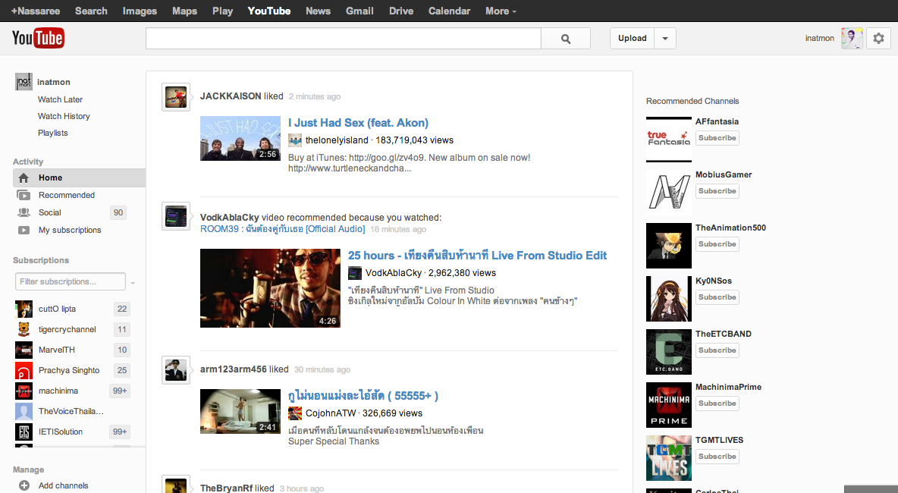Open the 25 hours video thumbnail
This screenshot has width=898, height=493.
[x=270, y=288]
